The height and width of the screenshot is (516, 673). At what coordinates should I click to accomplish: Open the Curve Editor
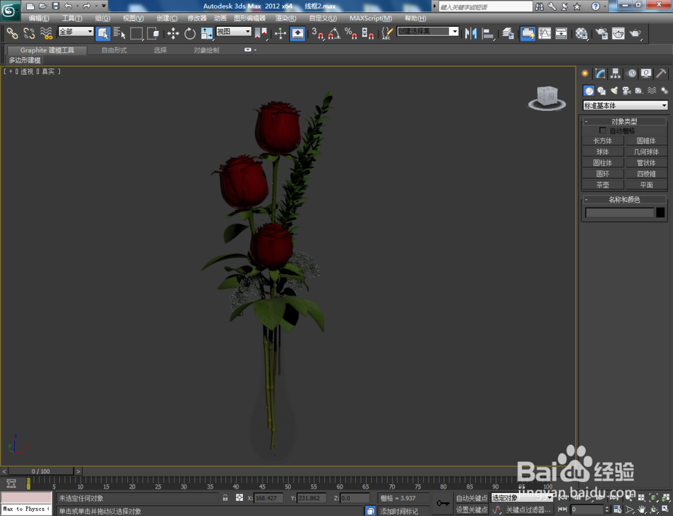tap(544, 33)
